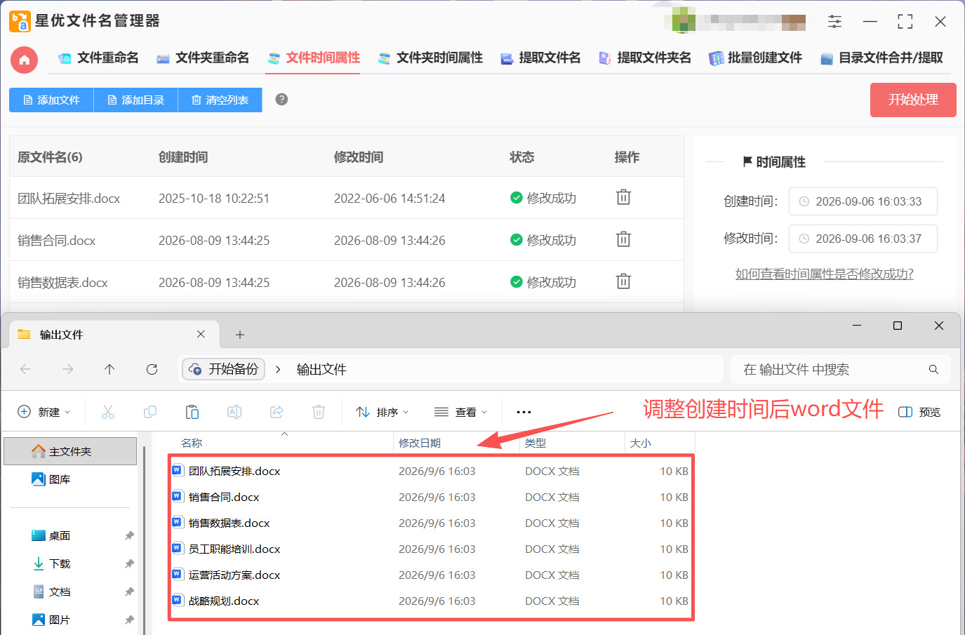This screenshot has height=635, width=965.
Task: Pick a date in the 创建时间 field
Action: click(863, 201)
